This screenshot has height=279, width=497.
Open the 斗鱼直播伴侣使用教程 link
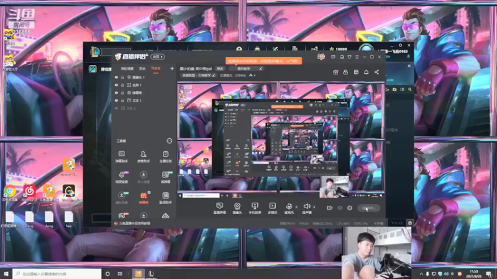click(x=134, y=223)
